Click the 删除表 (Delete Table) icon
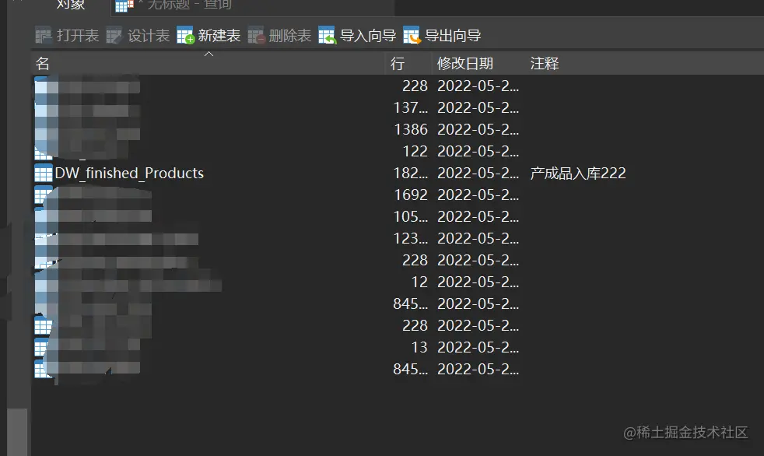764x456 pixels. 256,36
